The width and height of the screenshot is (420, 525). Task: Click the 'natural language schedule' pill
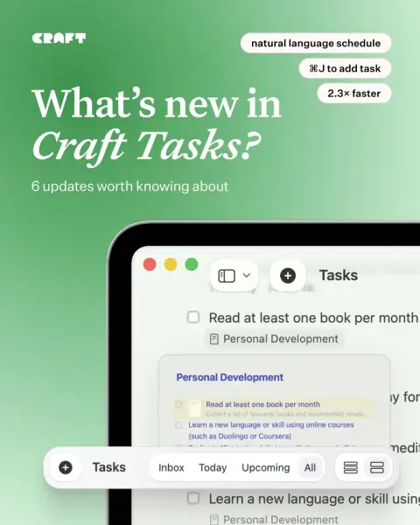pyautogui.click(x=316, y=43)
